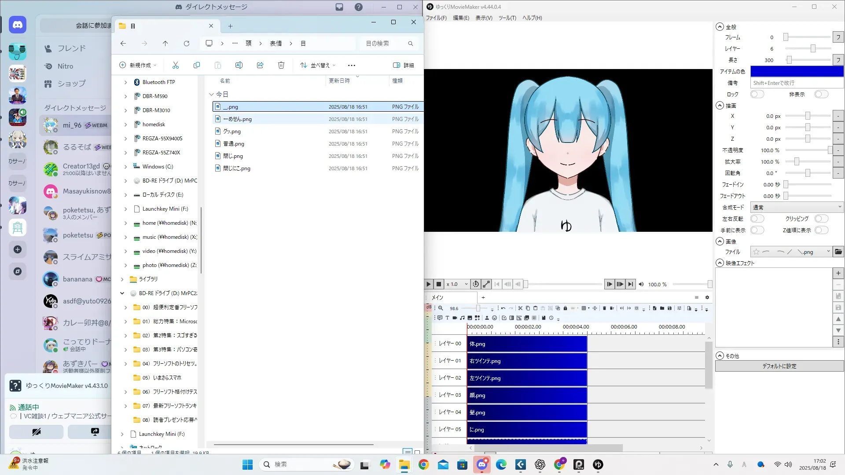Add a text item with the T icon
This screenshot has height=475, width=845.
point(447,318)
